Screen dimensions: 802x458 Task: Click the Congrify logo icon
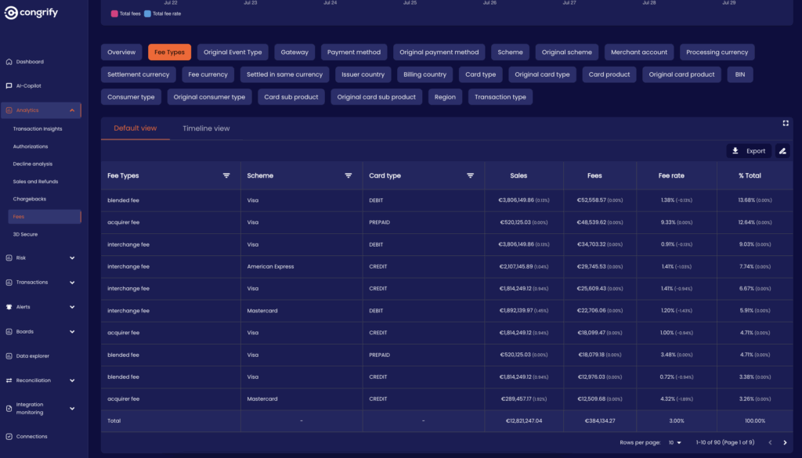point(11,13)
